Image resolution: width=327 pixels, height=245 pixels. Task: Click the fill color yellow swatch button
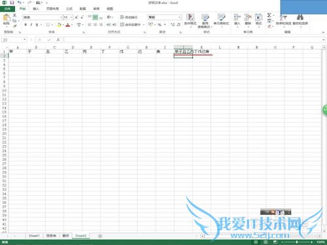point(59,25)
